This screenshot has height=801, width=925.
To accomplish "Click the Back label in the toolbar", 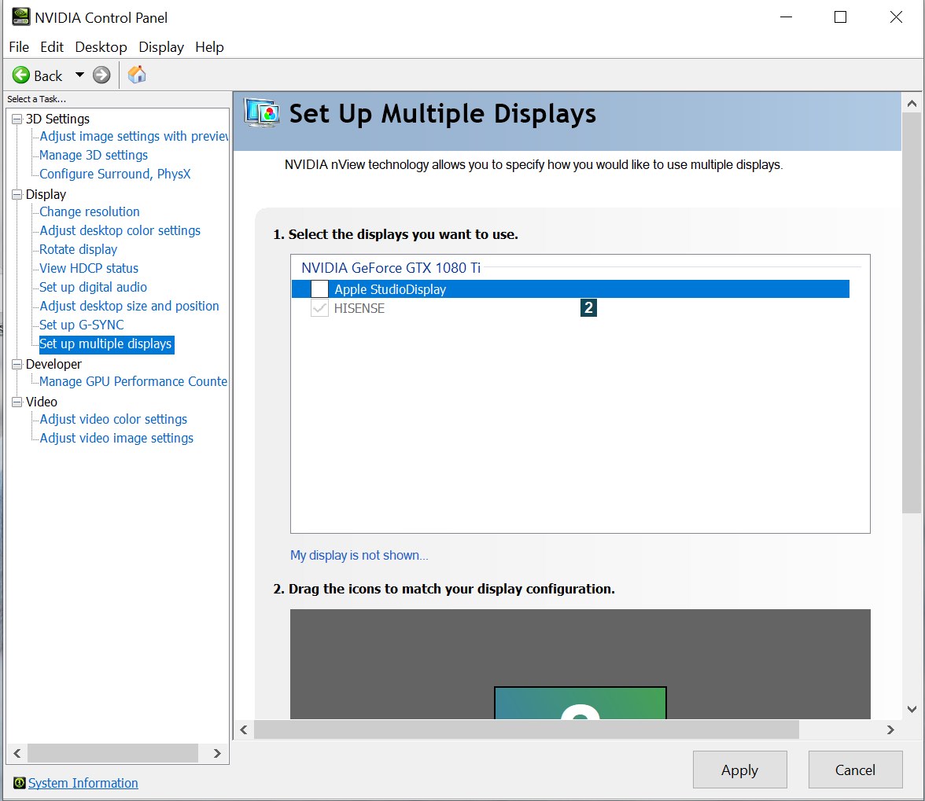I will click(48, 76).
